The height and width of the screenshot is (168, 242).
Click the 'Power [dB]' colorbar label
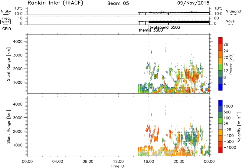[231, 64]
